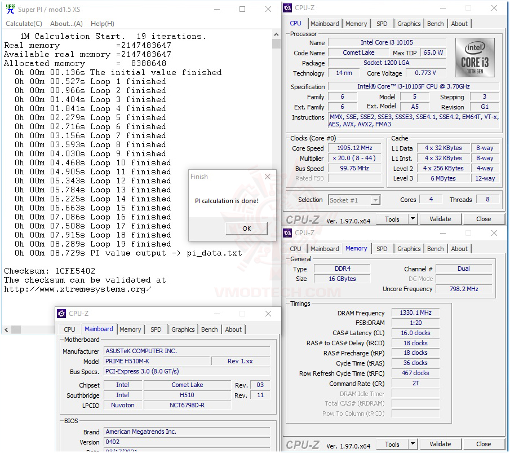Open About tab in Memory CPU-Z window
This screenshot has height=453, width=510.
459,249
